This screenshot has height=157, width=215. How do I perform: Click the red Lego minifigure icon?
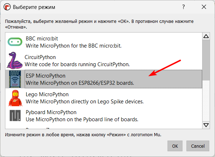[15, 98]
